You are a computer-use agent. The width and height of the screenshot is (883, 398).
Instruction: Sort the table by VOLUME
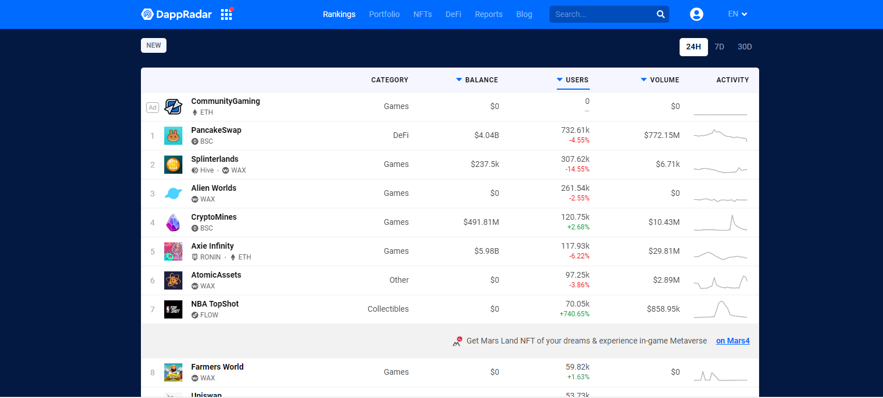coord(660,80)
